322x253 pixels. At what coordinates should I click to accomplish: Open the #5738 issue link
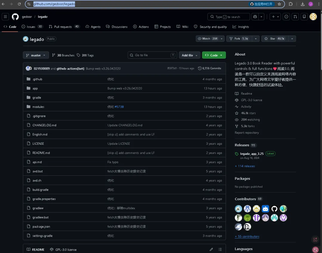coord(119,107)
